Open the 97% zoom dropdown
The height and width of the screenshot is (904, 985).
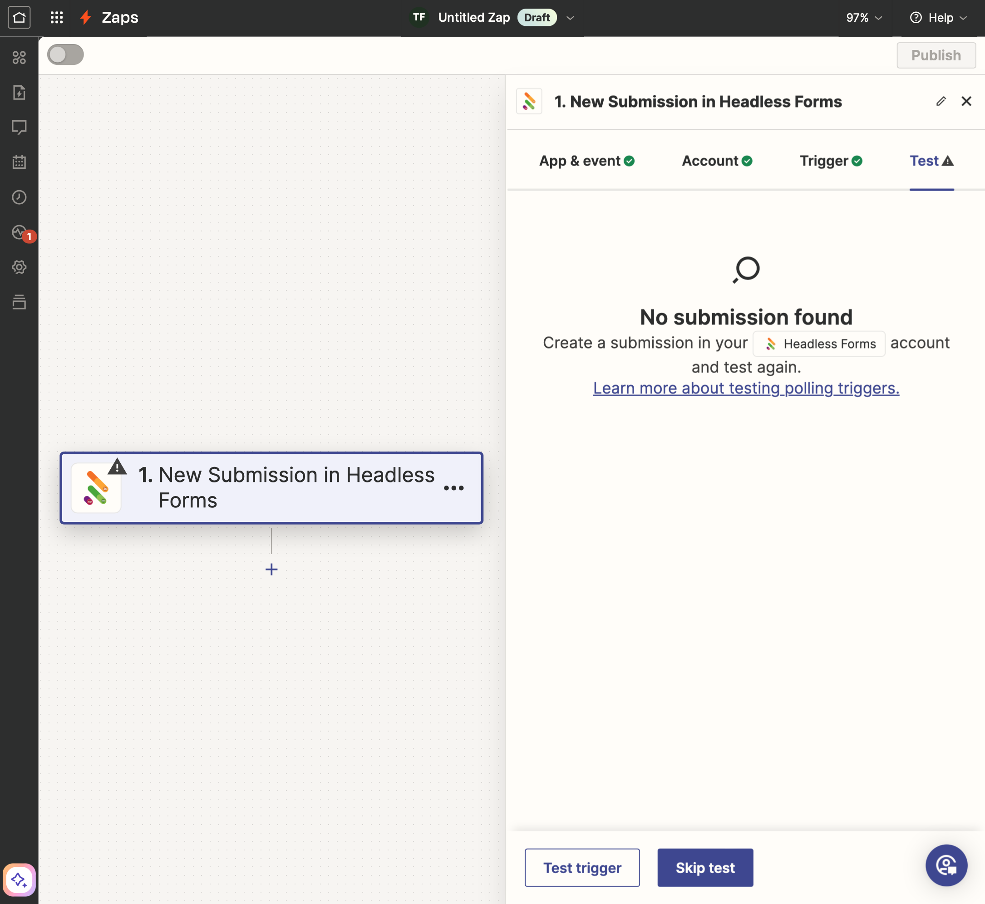click(x=864, y=18)
